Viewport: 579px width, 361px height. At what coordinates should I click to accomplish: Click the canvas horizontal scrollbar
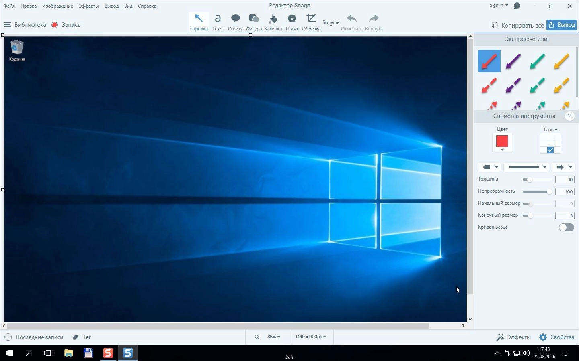[x=218, y=326]
